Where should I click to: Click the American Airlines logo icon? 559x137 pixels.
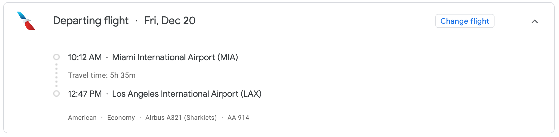coord(26,21)
